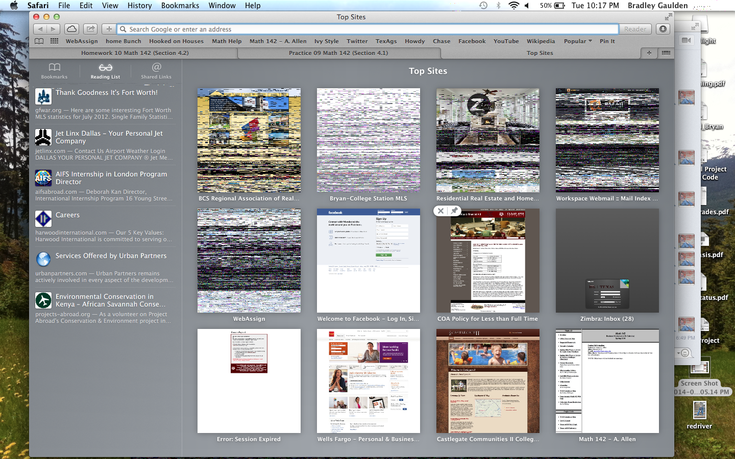Pin the COA Policy top site
Image resolution: width=735 pixels, height=459 pixels.
click(454, 211)
